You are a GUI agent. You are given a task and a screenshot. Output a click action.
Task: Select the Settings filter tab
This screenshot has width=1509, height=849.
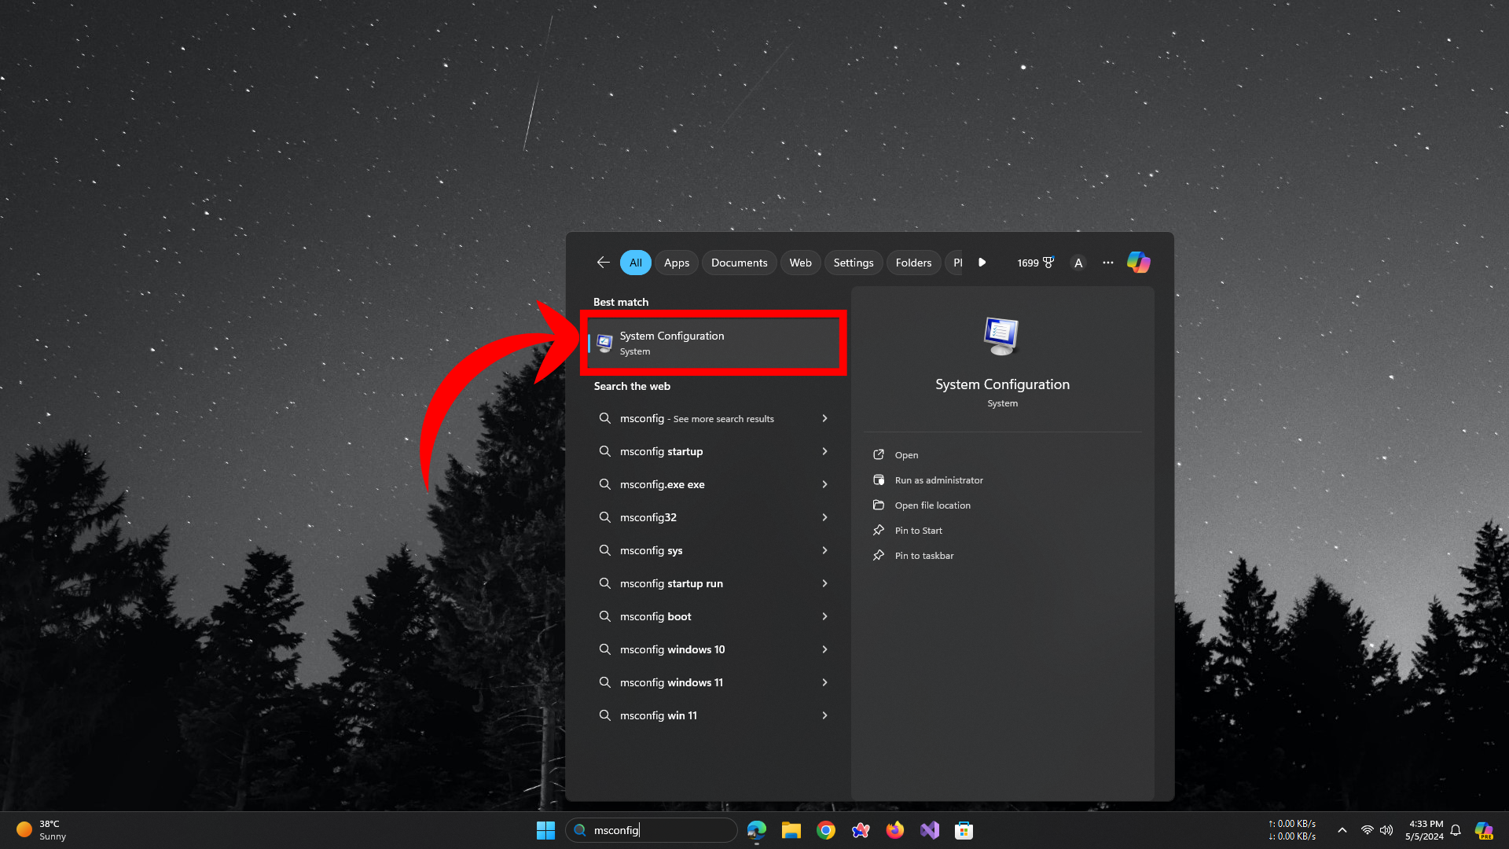coord(853,263)
